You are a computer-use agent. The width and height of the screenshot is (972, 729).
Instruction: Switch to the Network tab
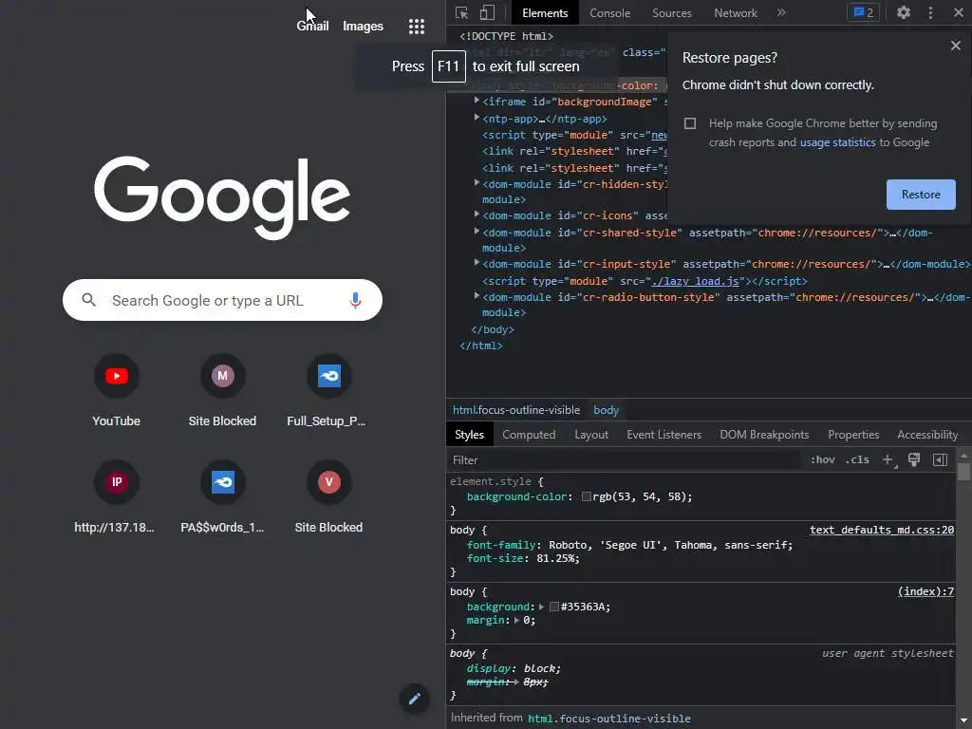(x=736, y=13)
